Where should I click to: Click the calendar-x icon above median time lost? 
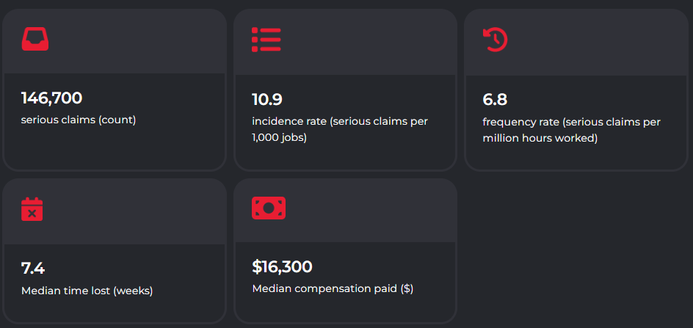(32, 209)
